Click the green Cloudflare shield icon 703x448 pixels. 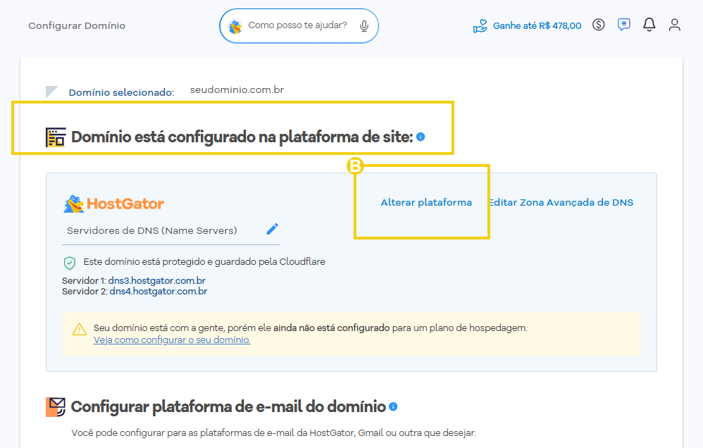click(70, 263)
